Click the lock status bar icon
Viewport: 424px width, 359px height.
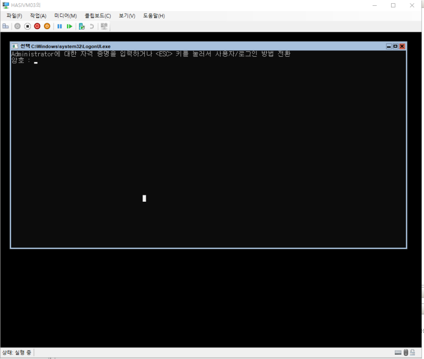coord(413,352)
